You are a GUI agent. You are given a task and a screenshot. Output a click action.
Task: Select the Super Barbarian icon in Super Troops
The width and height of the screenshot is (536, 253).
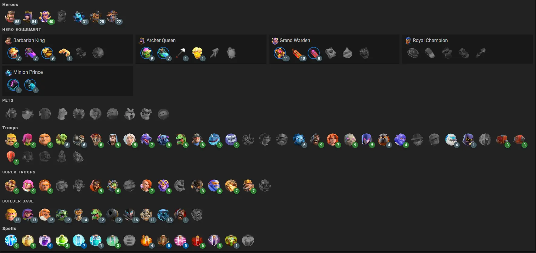11,186
